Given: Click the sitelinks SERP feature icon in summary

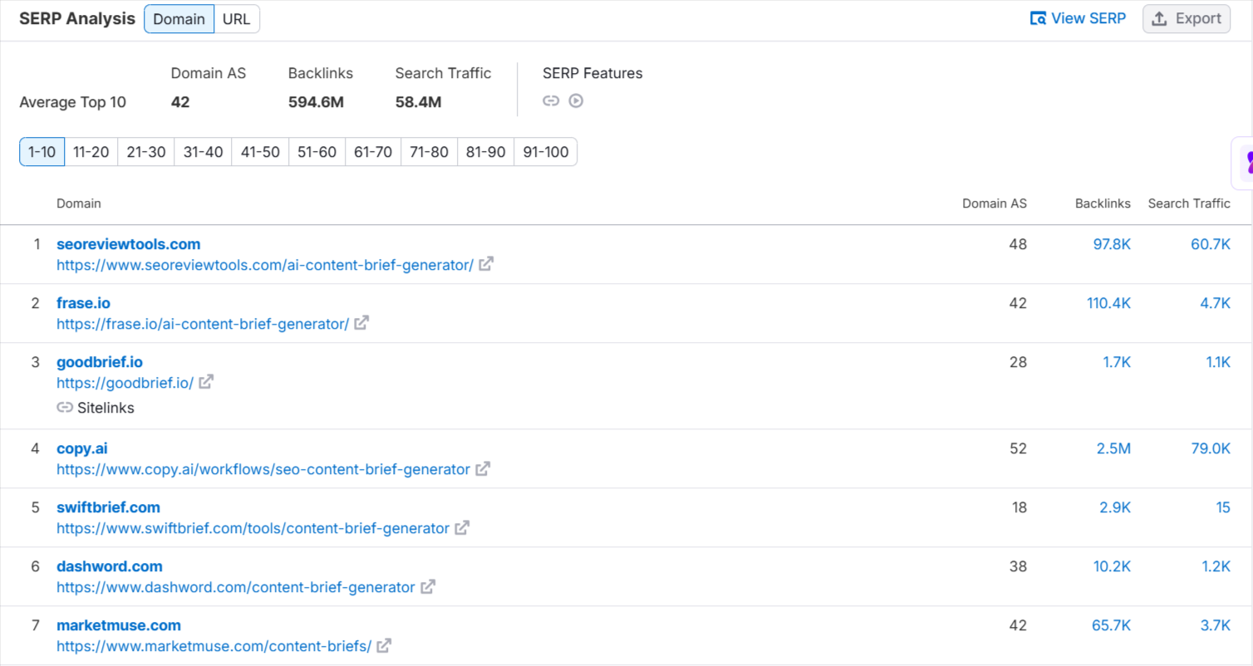Looking at the screenshot, I should click(551, 100).
